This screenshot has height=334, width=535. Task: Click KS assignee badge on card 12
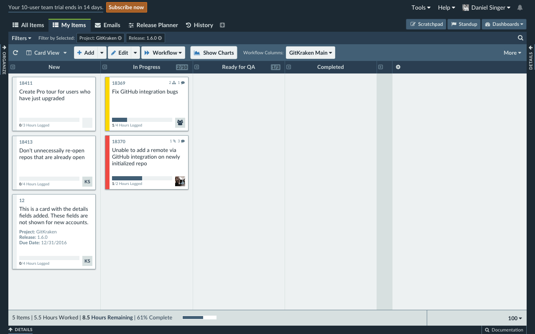coord(87,261)
